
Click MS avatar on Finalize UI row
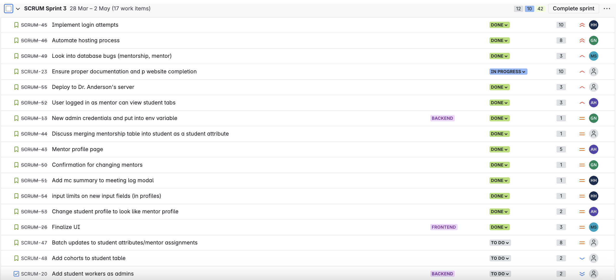[594, 227]
